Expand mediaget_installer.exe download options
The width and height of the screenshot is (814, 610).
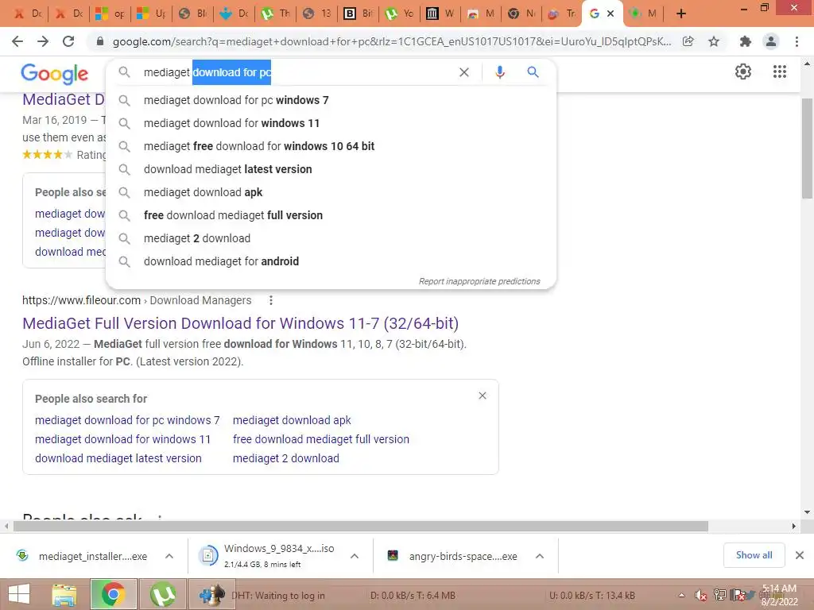click(x=169, y=556)
